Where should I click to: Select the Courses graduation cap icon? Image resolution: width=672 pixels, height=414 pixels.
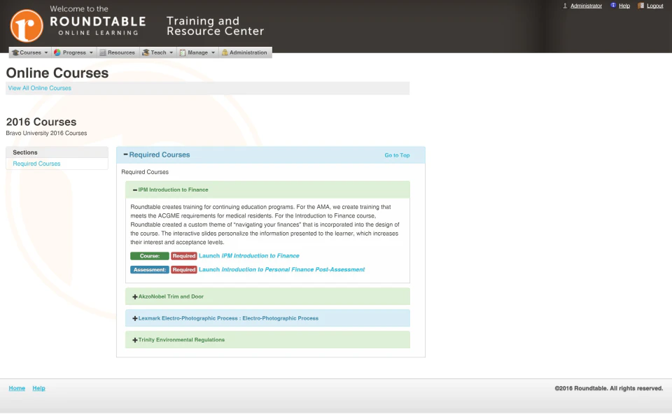(x=16, y=52)
